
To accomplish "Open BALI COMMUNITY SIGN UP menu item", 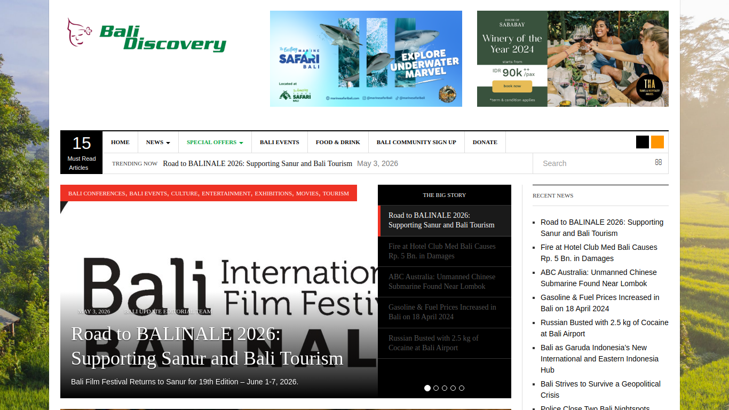I will coord(416,143).
